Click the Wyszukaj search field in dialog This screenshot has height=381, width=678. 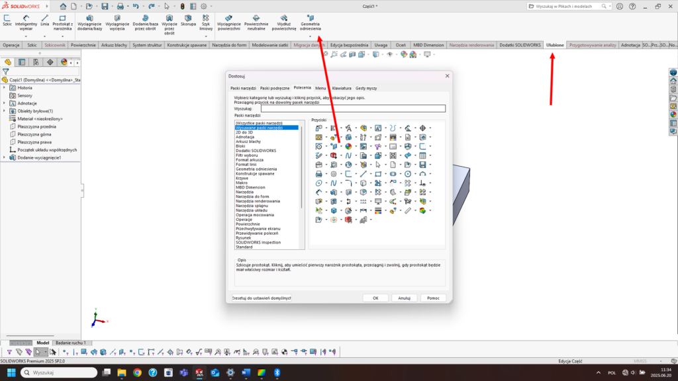[x=353, y=108]
